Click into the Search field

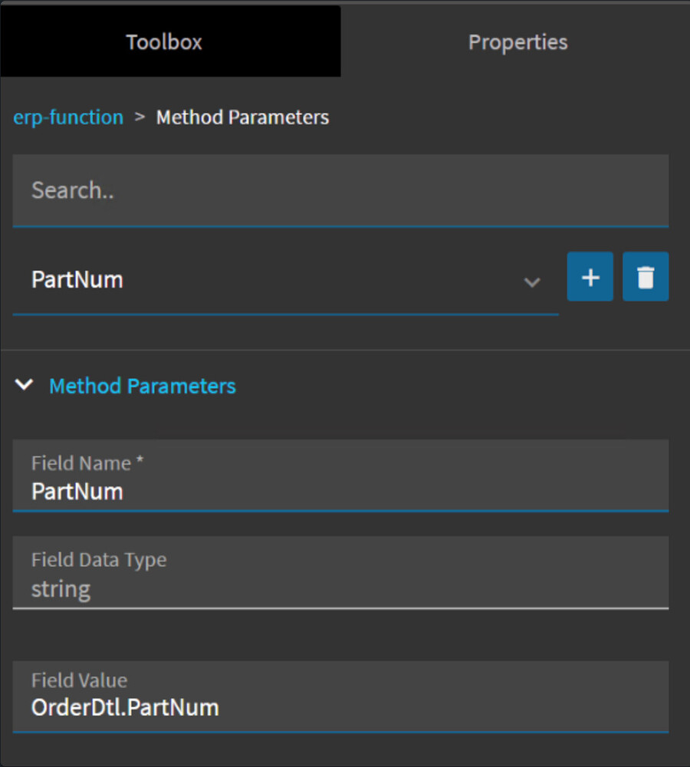tap(341, 190)
